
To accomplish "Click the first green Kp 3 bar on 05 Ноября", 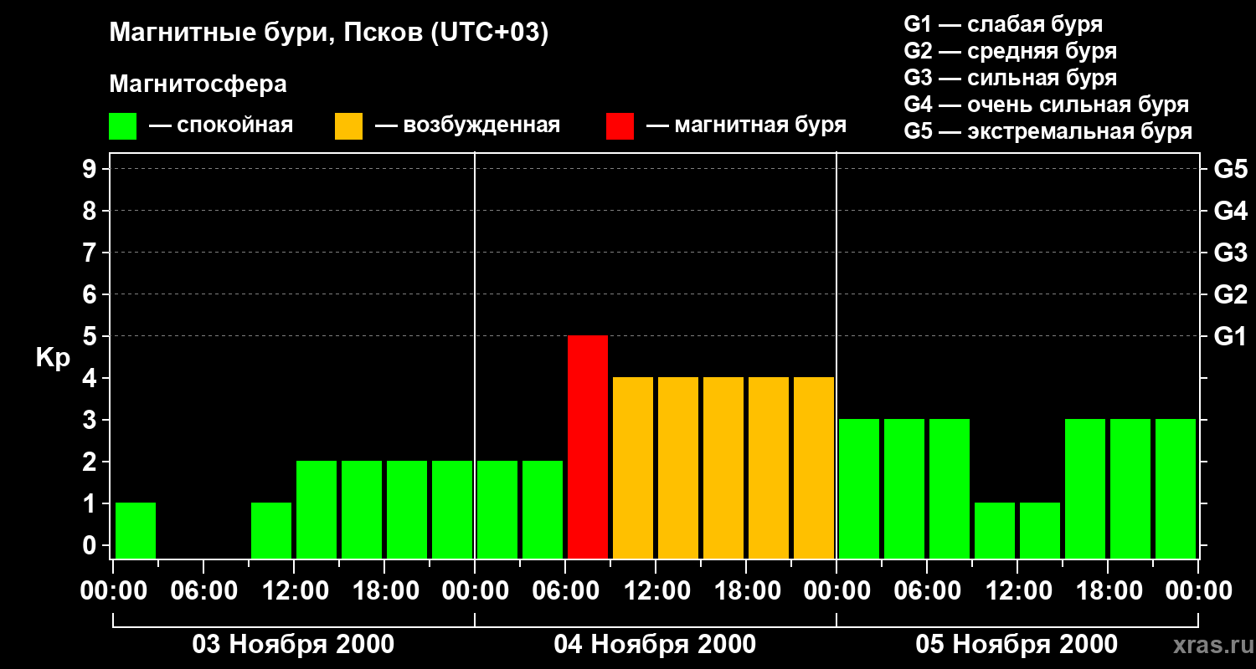I will tap(859, 488).
